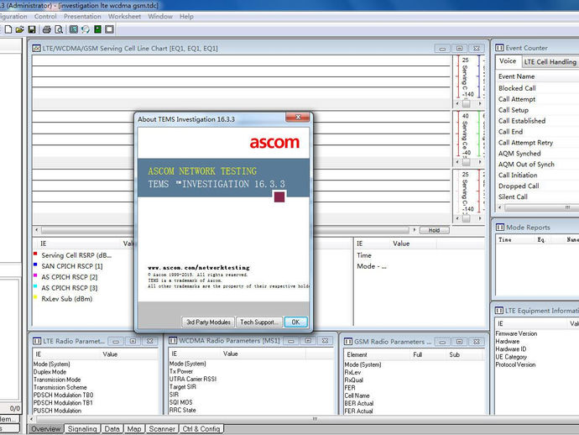579x435 pixels.
Task: Click the Open folder toolbar icon
Action: [x=20, y=29]
